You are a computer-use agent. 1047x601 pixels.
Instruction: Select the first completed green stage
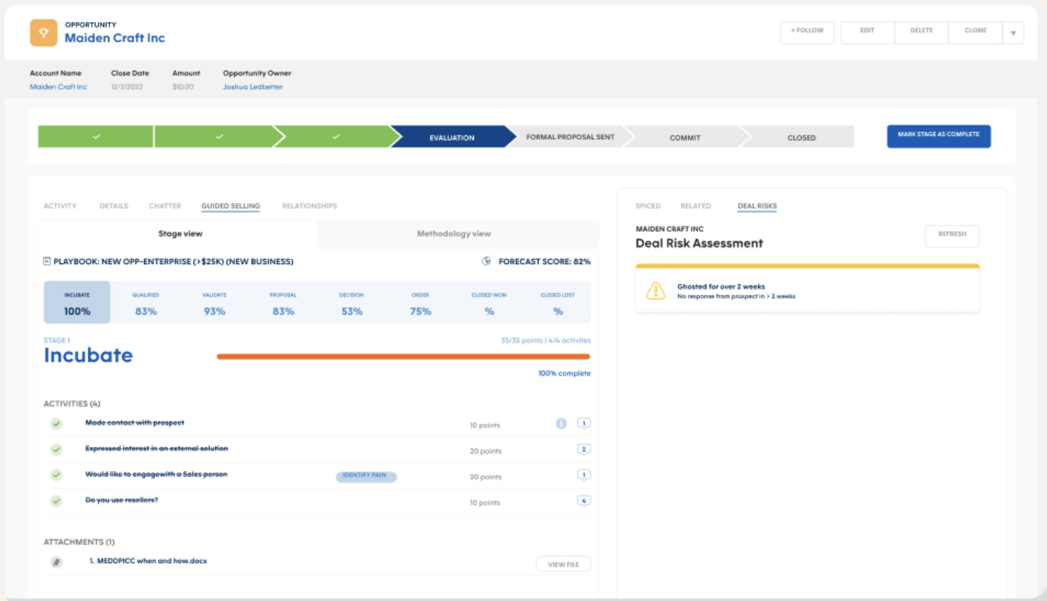(x=95, y=136)
